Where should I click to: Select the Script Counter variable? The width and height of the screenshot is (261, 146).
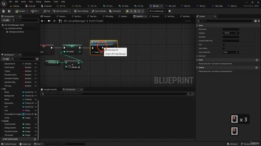[10, 124]
